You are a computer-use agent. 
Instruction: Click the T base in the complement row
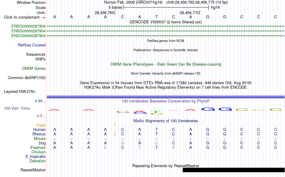pos(157,17)
